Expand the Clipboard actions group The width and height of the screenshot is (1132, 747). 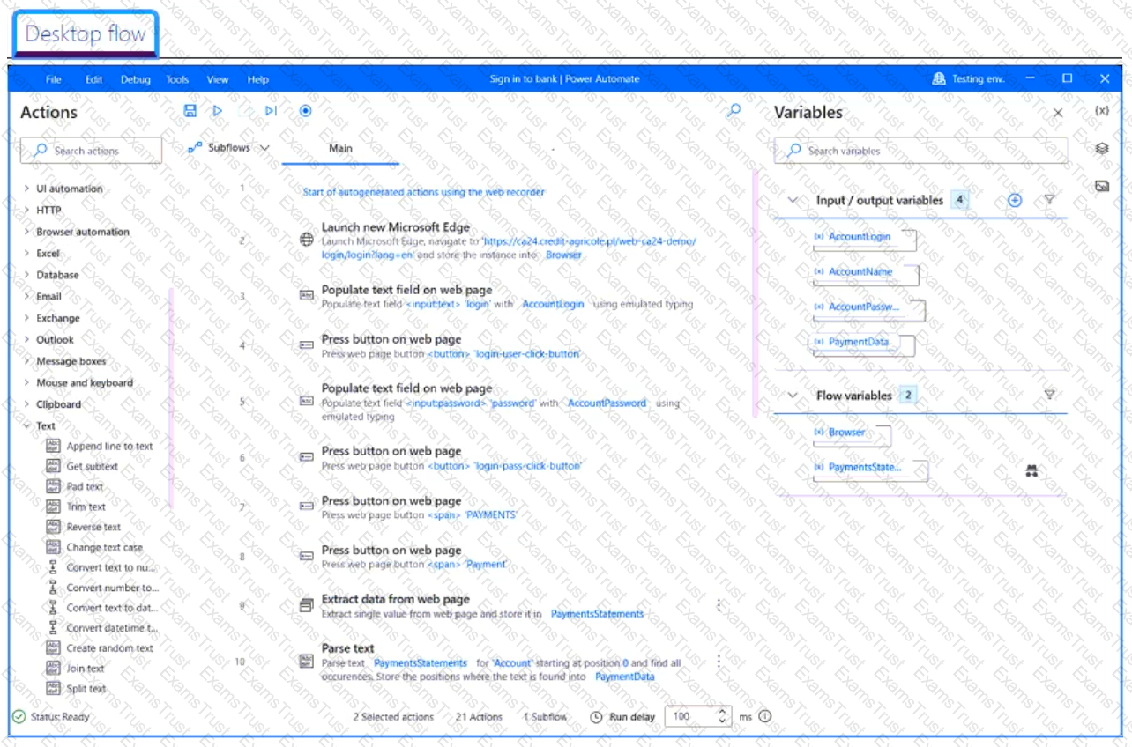(x=26, y=404)
